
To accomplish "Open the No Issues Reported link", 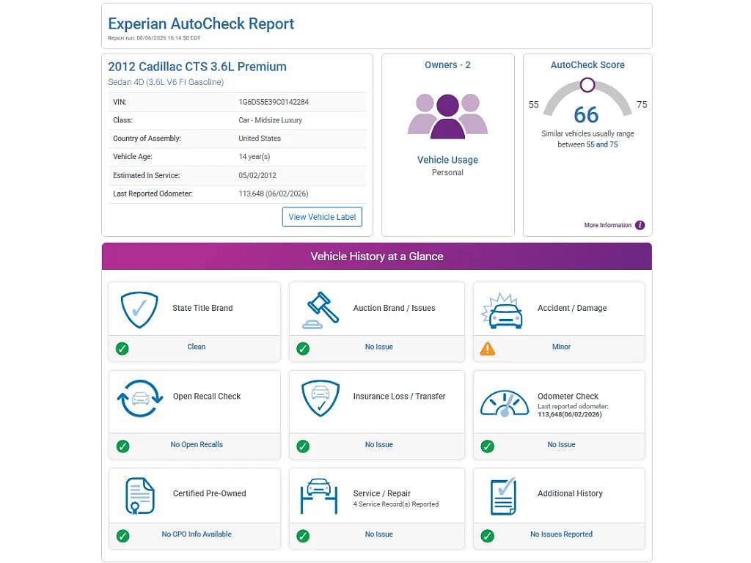I will click(561, 534).
